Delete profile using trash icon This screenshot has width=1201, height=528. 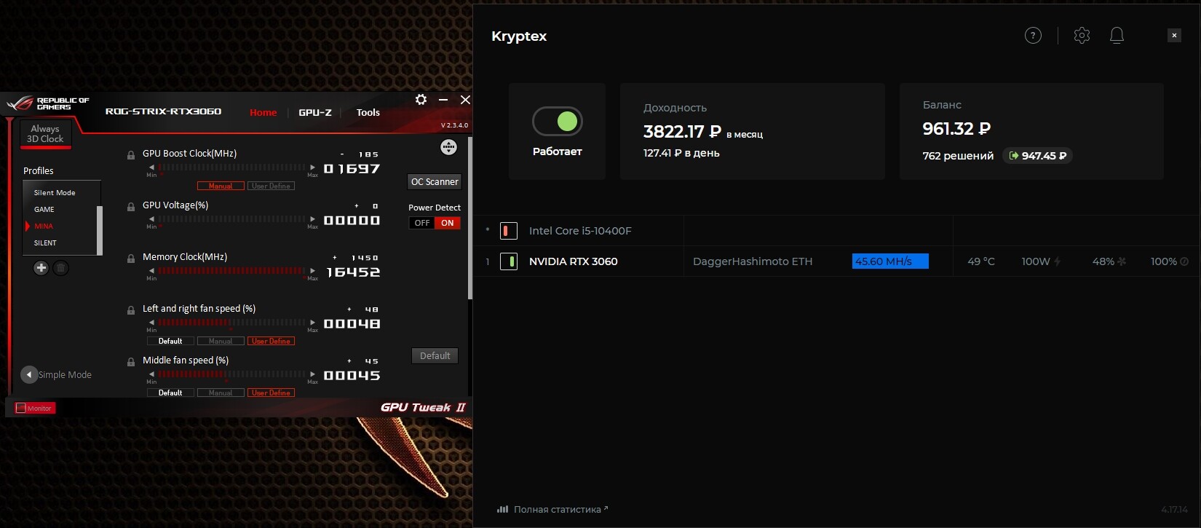click(x=61, y=268)
